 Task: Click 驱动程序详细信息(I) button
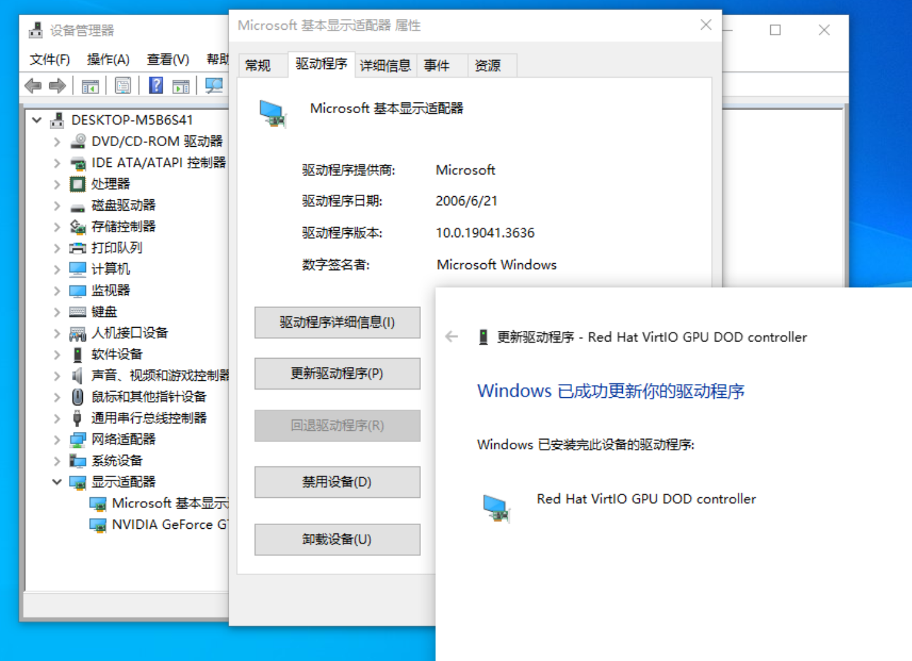(337, 323)
